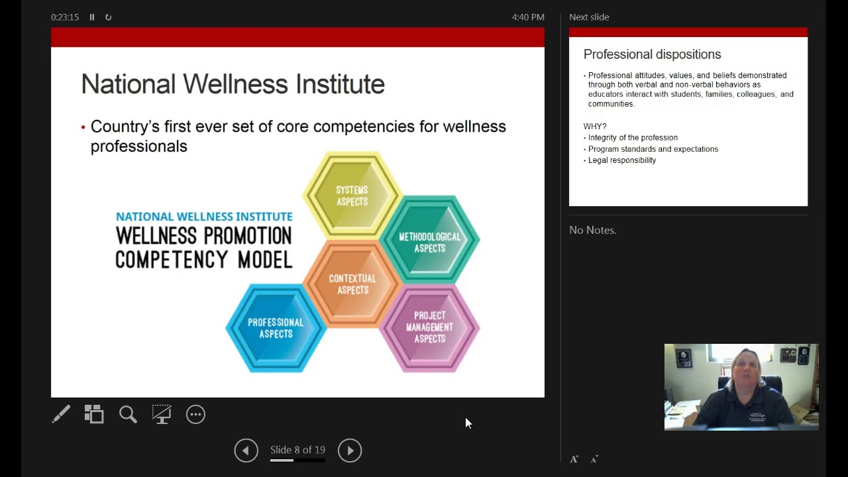
Task: Restart the presentation timer
Action: tap(108, 17)
